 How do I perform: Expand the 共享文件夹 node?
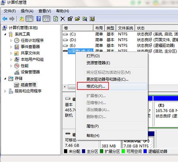coord(11,53)
